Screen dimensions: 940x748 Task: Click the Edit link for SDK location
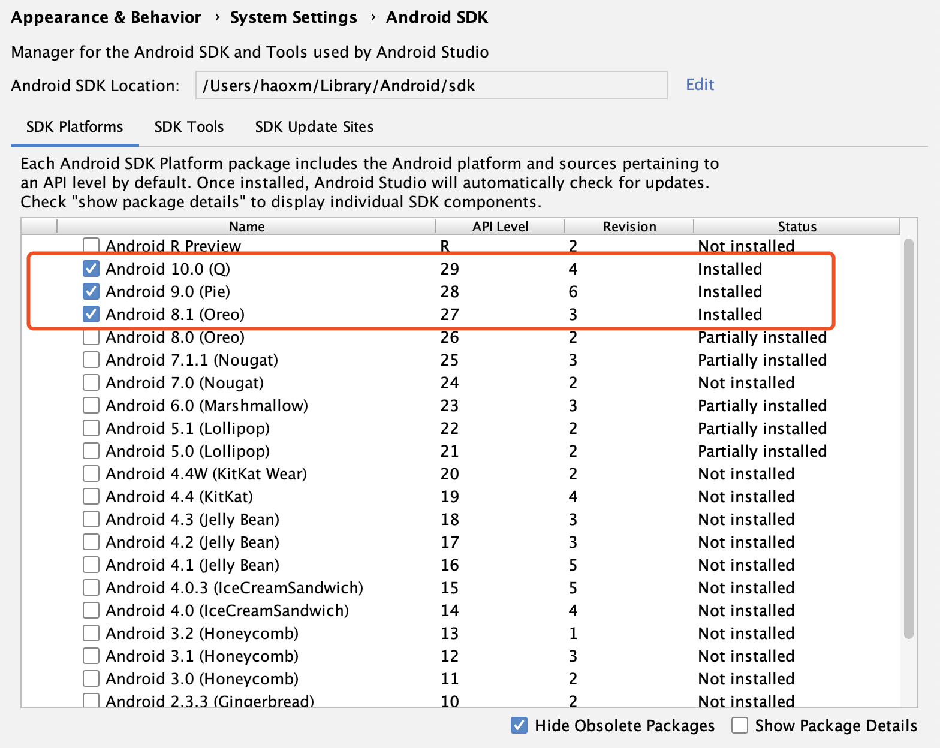(700, 85)
